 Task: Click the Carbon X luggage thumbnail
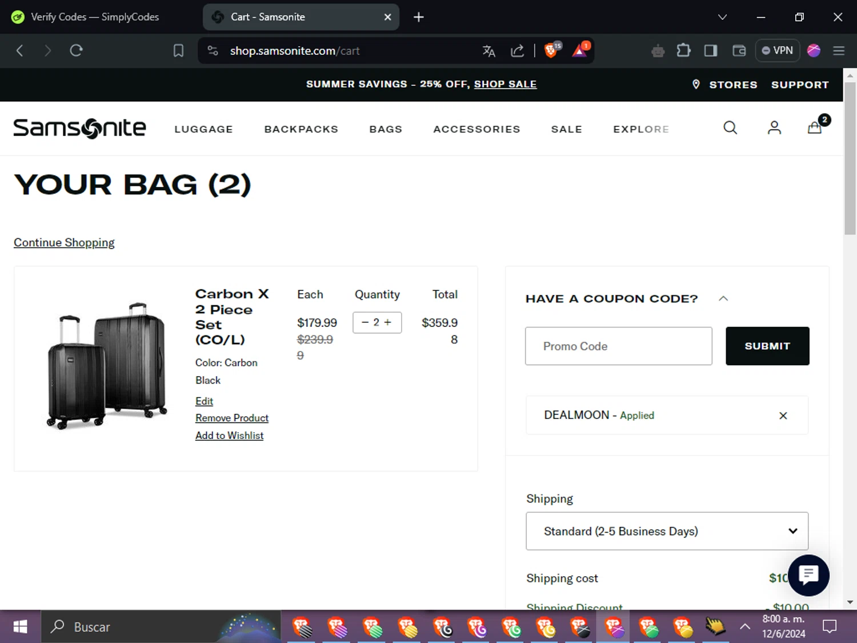click(x=107, y=366)
